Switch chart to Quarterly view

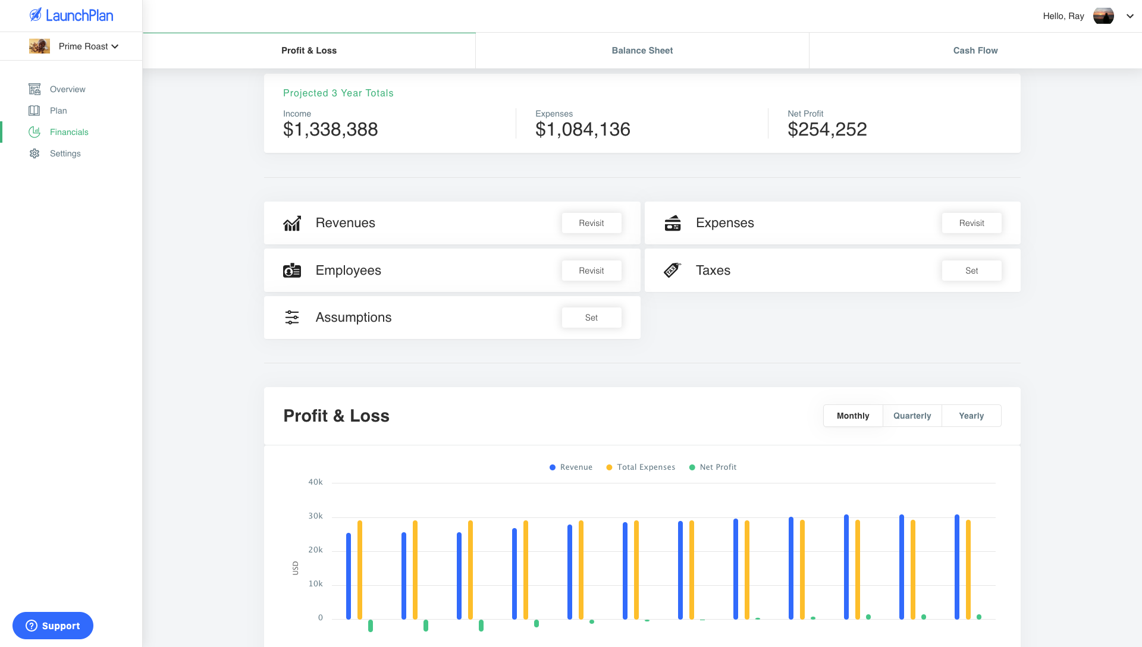click(912, 416)
